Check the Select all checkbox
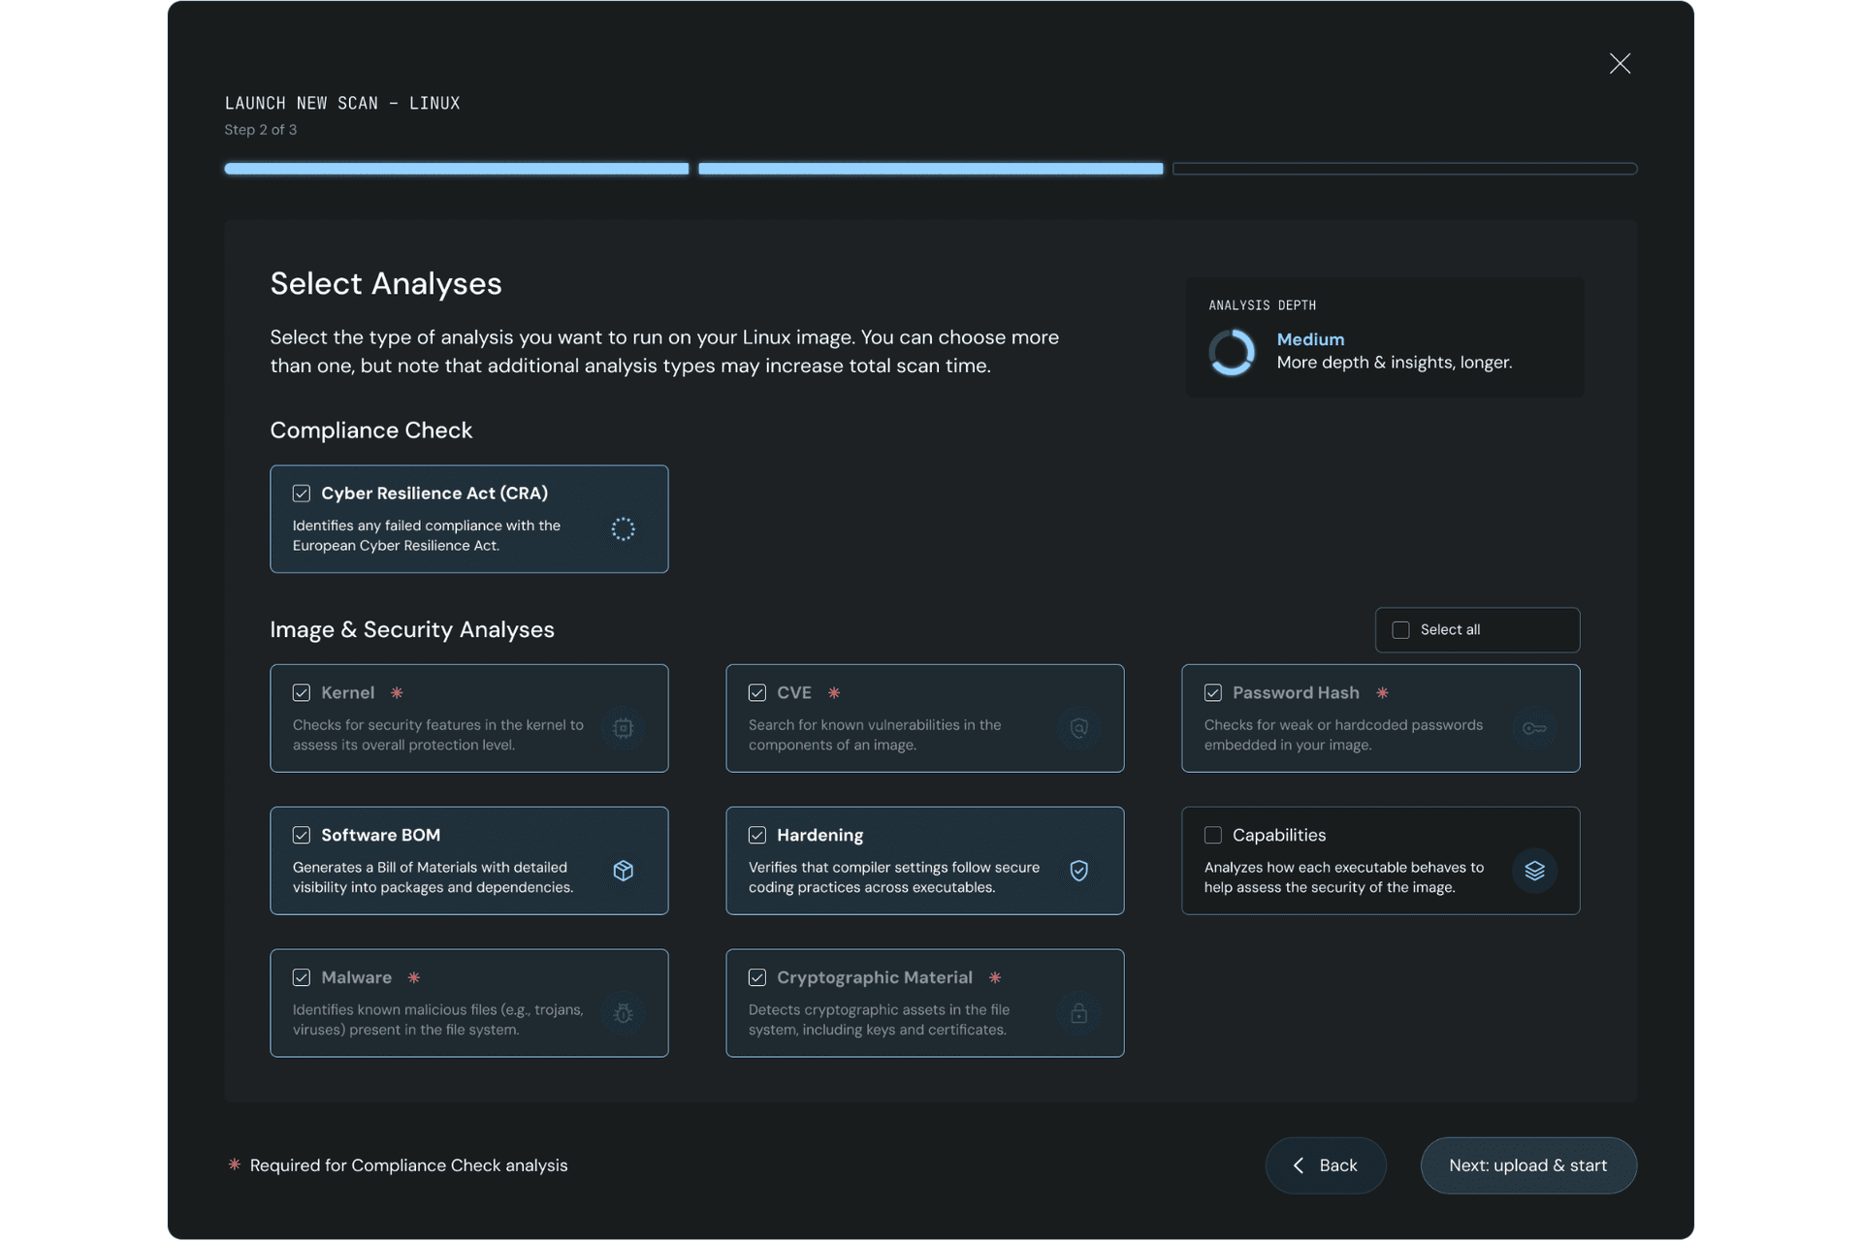The height and width of the screenshot is (1242, 1862). (1400, 630)
